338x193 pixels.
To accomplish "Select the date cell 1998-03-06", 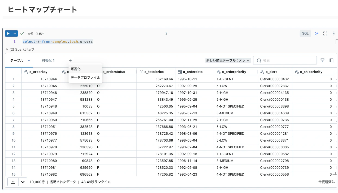I will (x=195, y=134).
